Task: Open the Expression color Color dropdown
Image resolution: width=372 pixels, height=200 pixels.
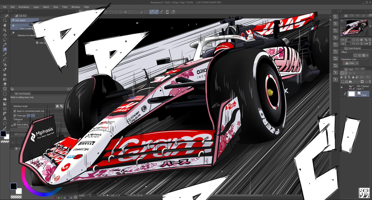Action: (x=351, y=63)
